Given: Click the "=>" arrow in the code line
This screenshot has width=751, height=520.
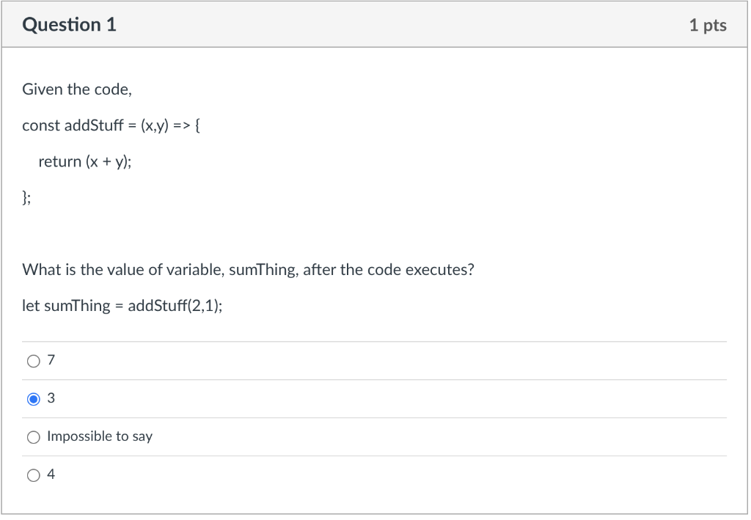Looking at the screenshot, I should click(182, 126).
